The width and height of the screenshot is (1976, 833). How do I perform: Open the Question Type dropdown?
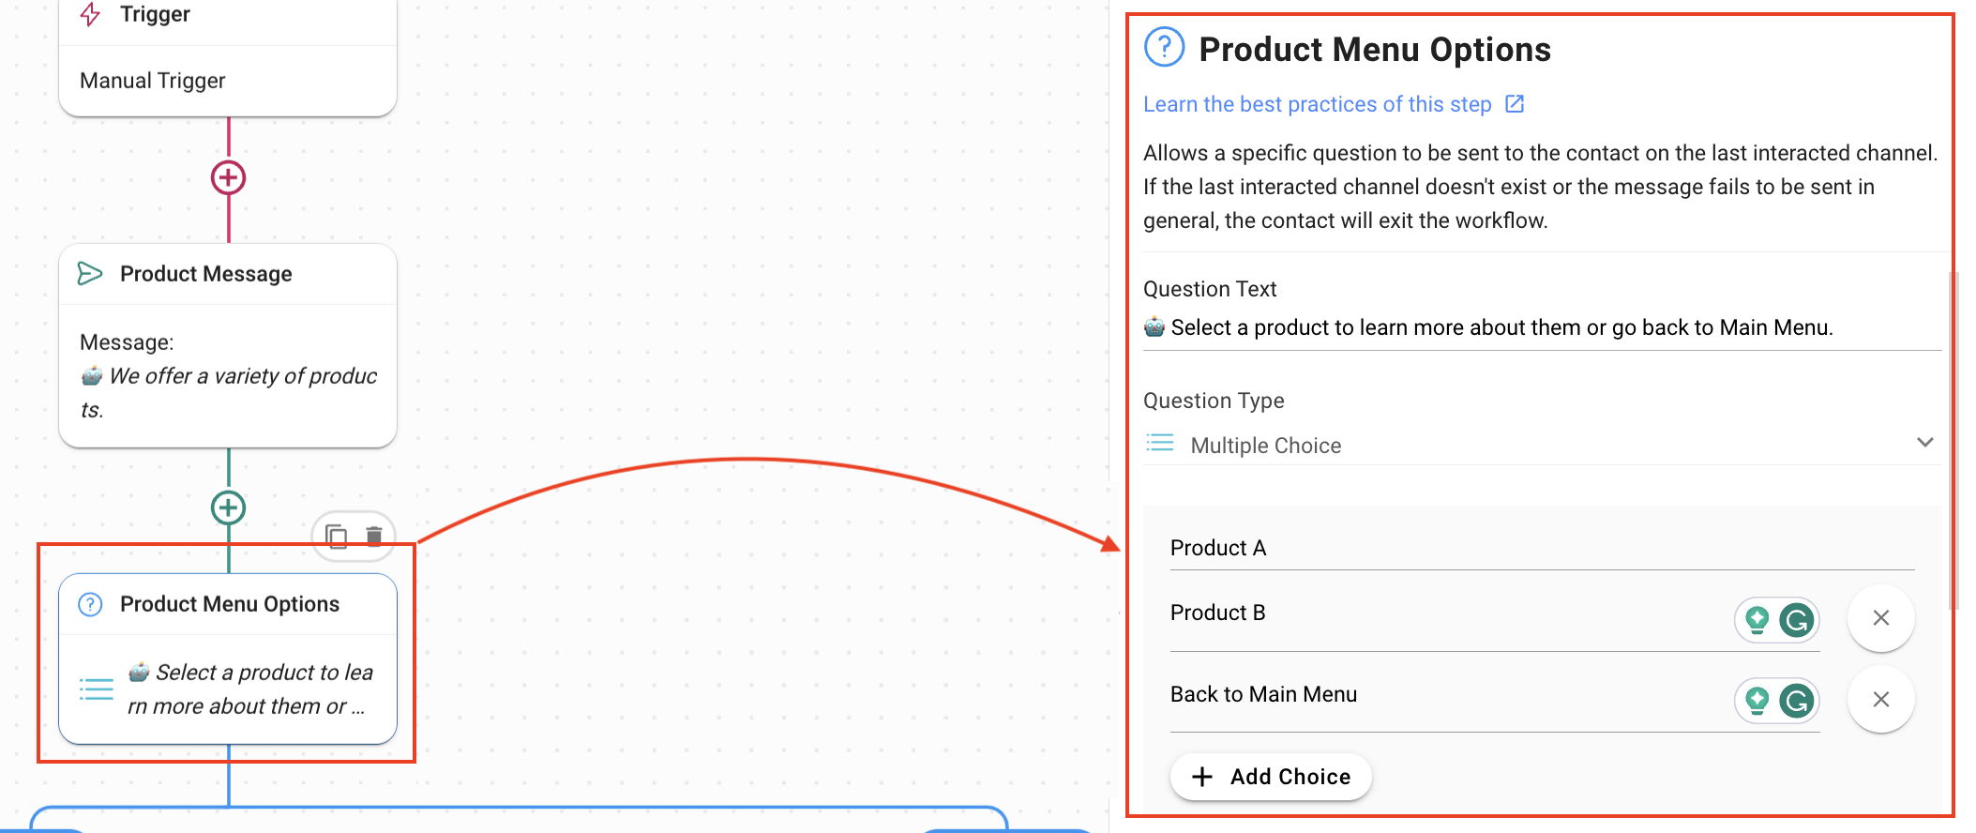1538,446
